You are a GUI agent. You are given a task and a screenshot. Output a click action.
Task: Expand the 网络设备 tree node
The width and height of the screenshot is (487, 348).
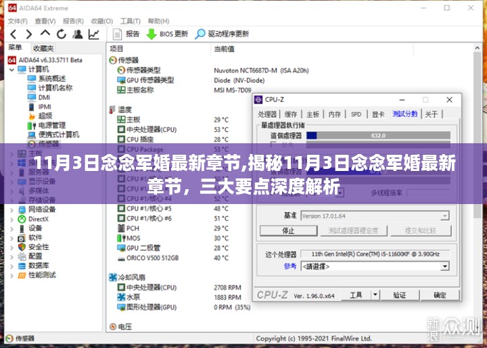12,209
